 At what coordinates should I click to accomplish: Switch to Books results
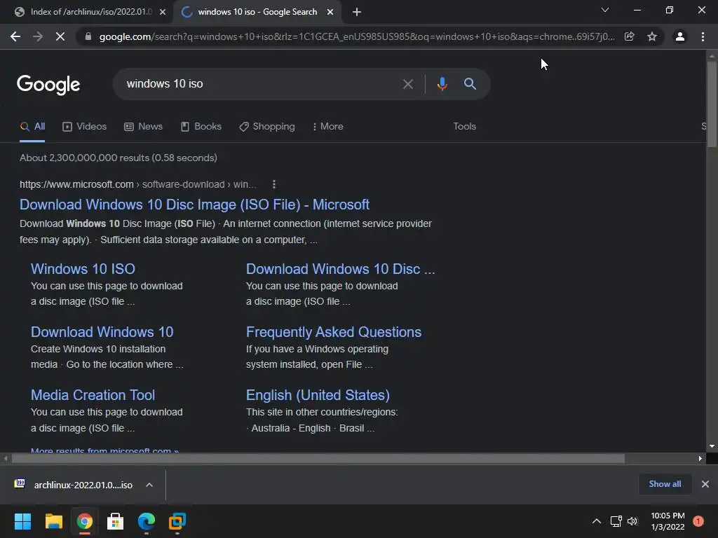point(201,127)
